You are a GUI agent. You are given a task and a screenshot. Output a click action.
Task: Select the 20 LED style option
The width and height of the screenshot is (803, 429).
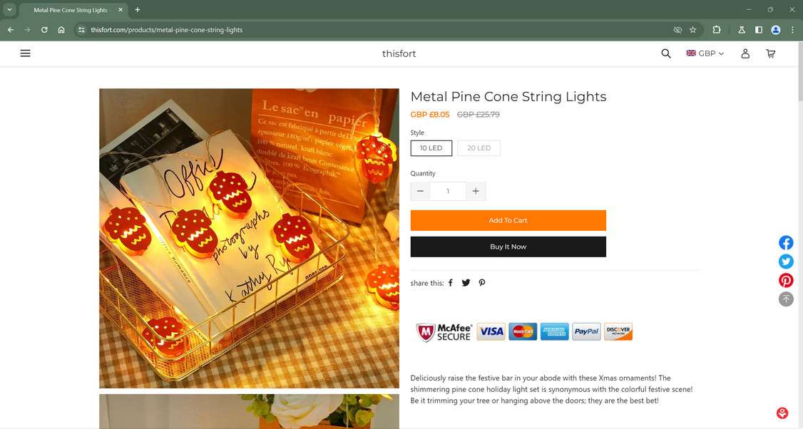click(x=479, y=148)
